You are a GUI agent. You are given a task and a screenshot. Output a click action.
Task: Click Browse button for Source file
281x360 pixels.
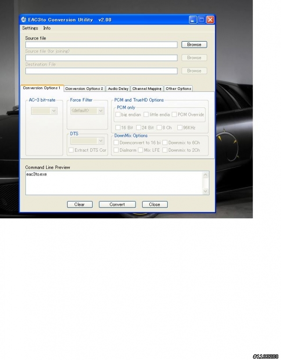tap(194, 45)
